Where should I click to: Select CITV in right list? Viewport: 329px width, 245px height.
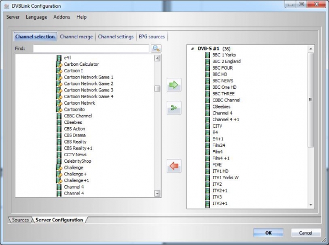click(x=217, y=126)
